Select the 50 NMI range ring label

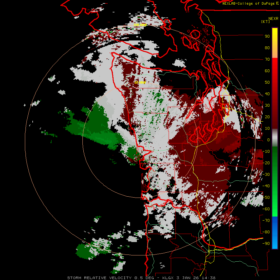pyautogui.click(x=140, y=82)
